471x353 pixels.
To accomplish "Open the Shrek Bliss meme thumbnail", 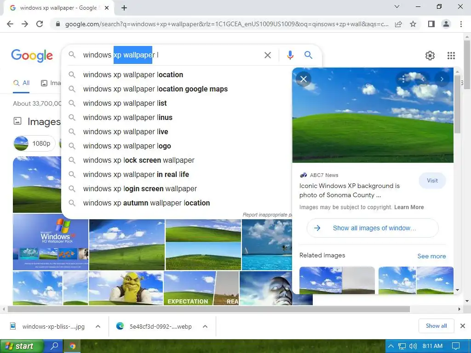I will (126, 288).
